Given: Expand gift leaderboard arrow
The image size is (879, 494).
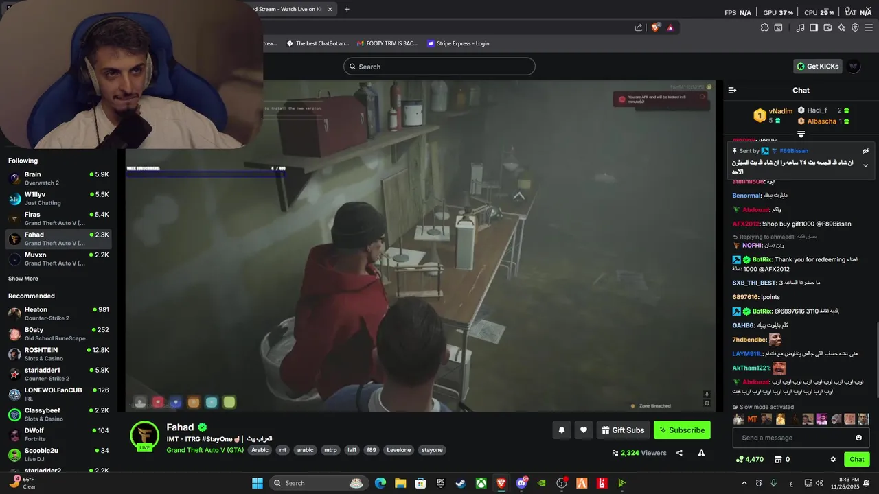Looking at the screenshot, I should (x=801, y=134).
